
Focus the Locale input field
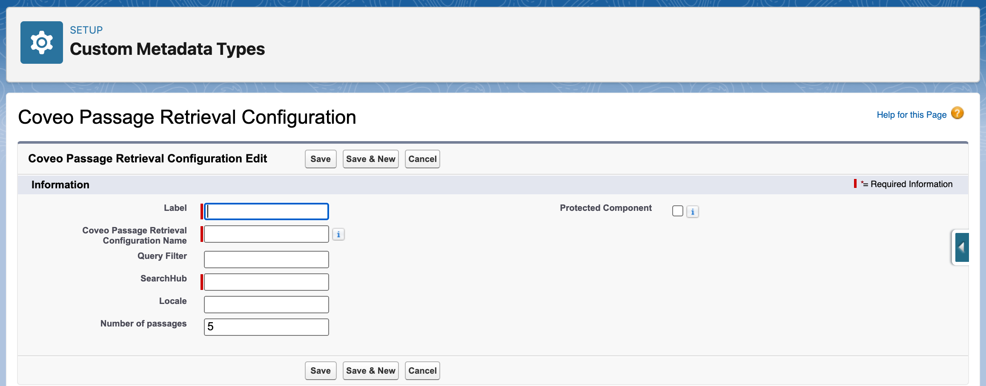[267, 304]
